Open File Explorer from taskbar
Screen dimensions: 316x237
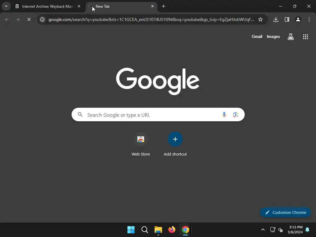158,230
